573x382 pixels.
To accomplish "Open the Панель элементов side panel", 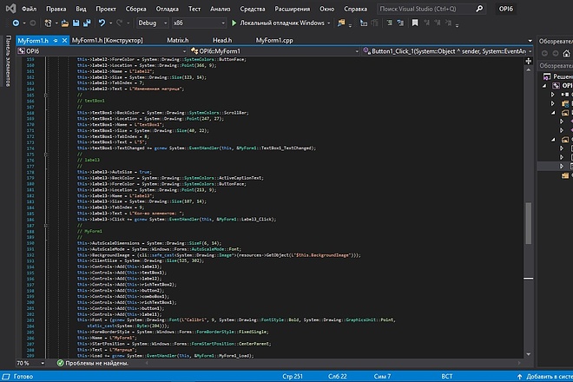I will tap(8, 61).
